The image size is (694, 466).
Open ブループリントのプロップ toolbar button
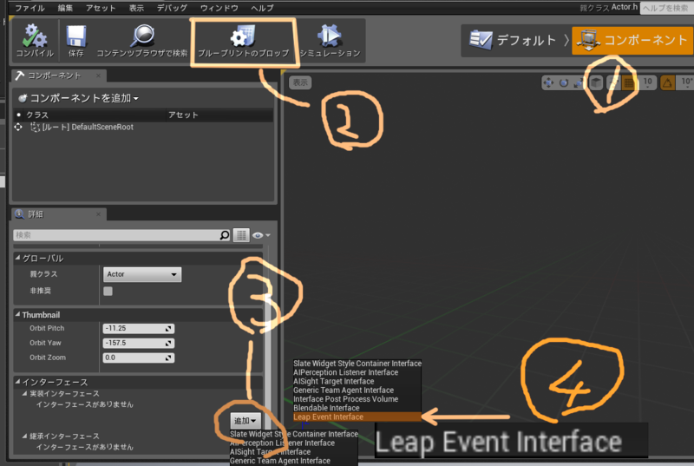(244, 42)
